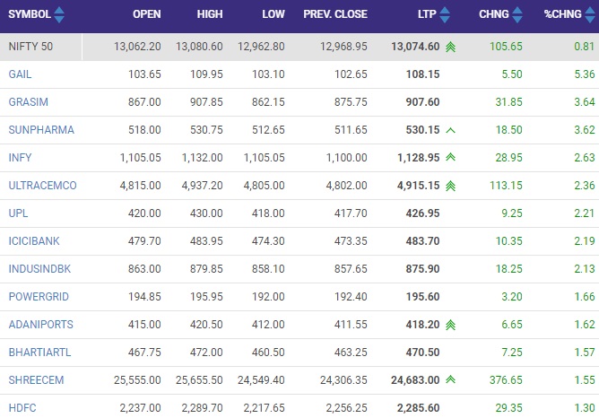
Task: Open POWERGRID stock page
Action: (x=39, y=297)
